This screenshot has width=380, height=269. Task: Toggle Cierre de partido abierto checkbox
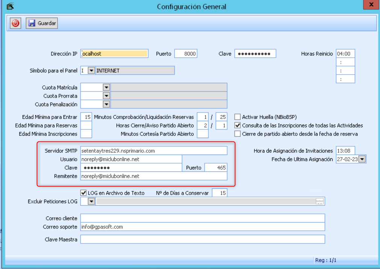tap(238, 134)
